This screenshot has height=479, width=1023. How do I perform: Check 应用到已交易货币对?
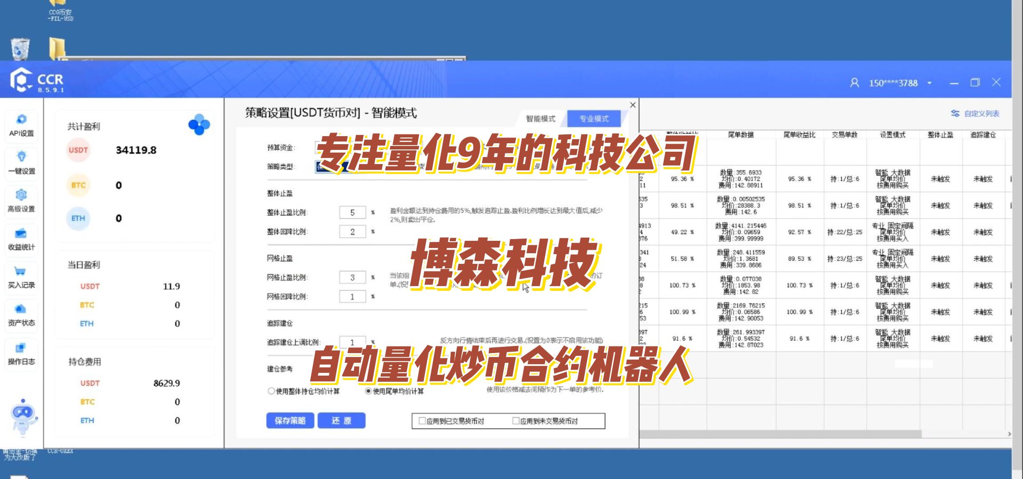click(x=422, y=420)
